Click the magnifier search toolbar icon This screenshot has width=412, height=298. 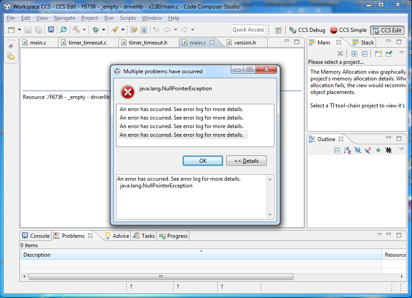(63, 30)
